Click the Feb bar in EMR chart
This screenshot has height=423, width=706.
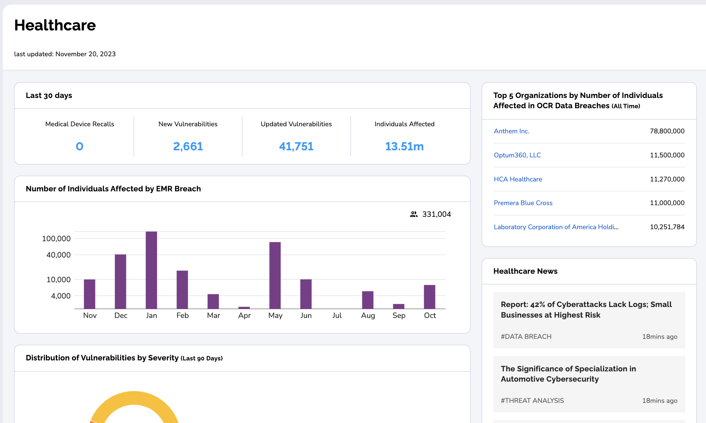click(182, 290)
